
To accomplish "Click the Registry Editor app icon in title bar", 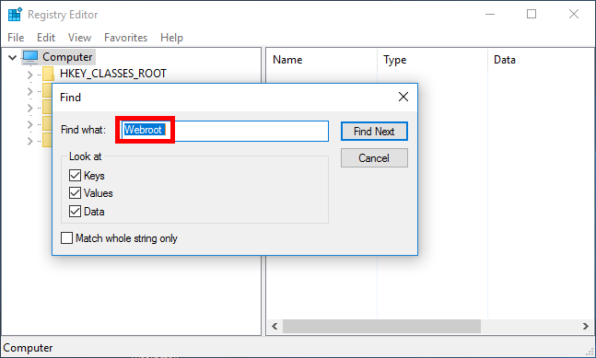I will tap(15, 15).
